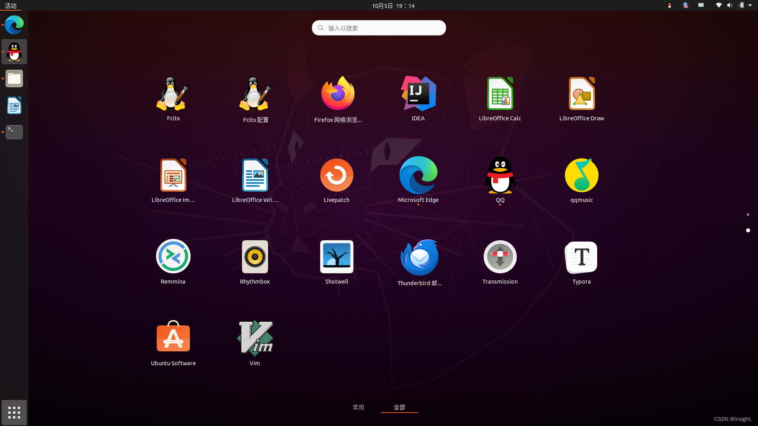Switch to the 常用 tab
This screenshot has height=426, width=758.
coord(358,407)
